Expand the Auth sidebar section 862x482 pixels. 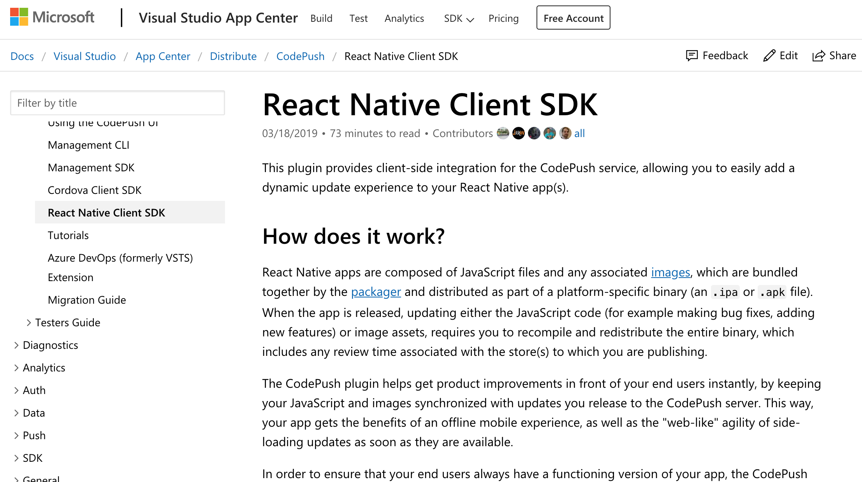[16, 390]
